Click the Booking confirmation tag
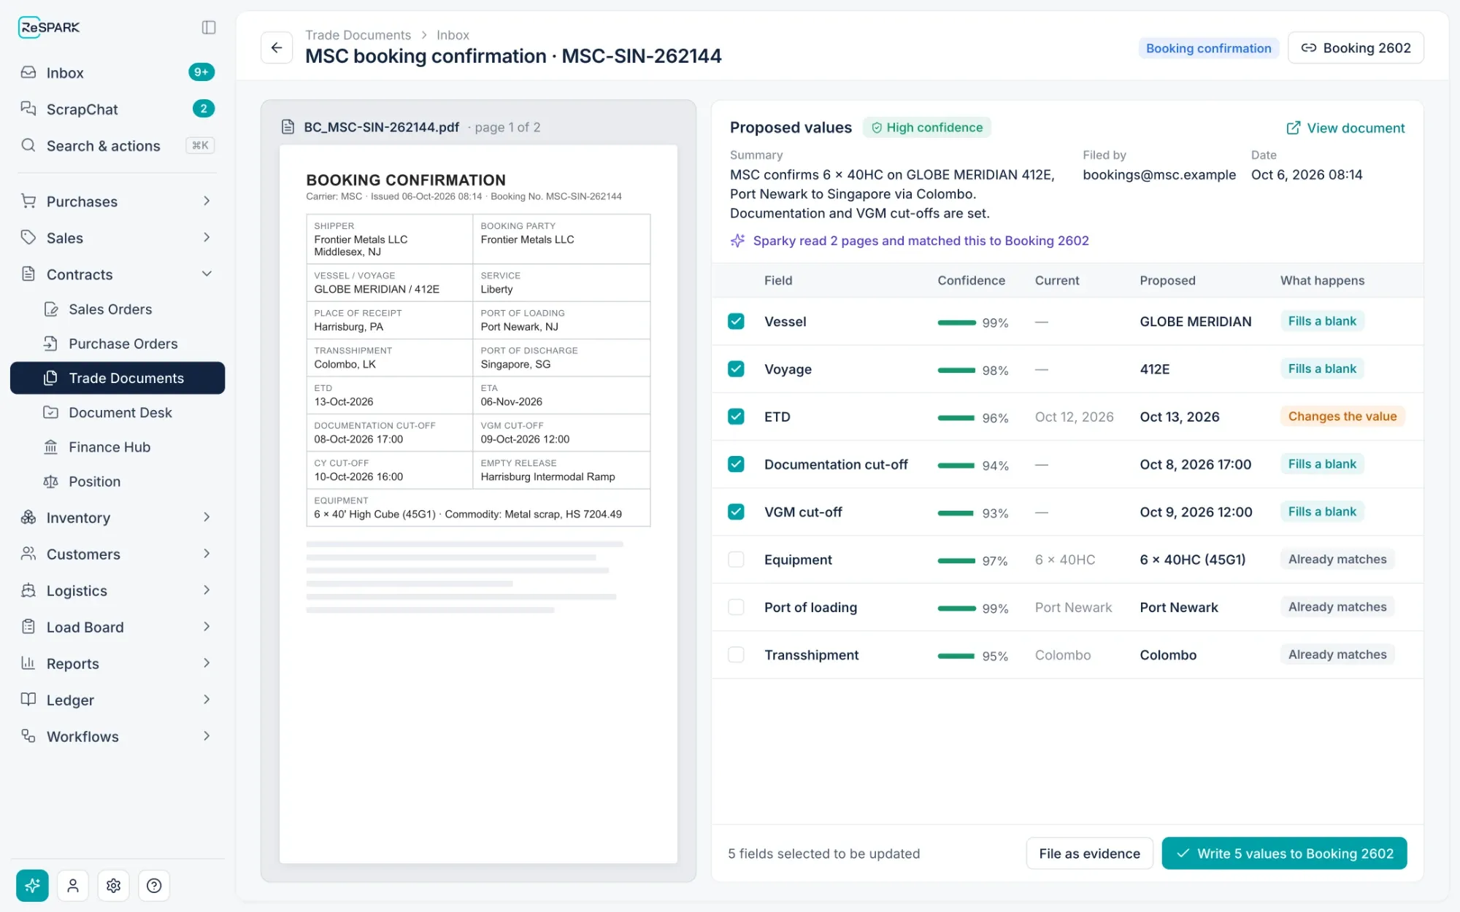The height and width of the screenshot is (912, 1460). 1208,48
